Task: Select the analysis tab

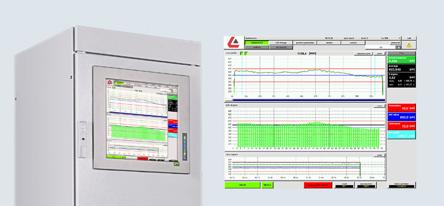Action: click(x=257, y=48)
